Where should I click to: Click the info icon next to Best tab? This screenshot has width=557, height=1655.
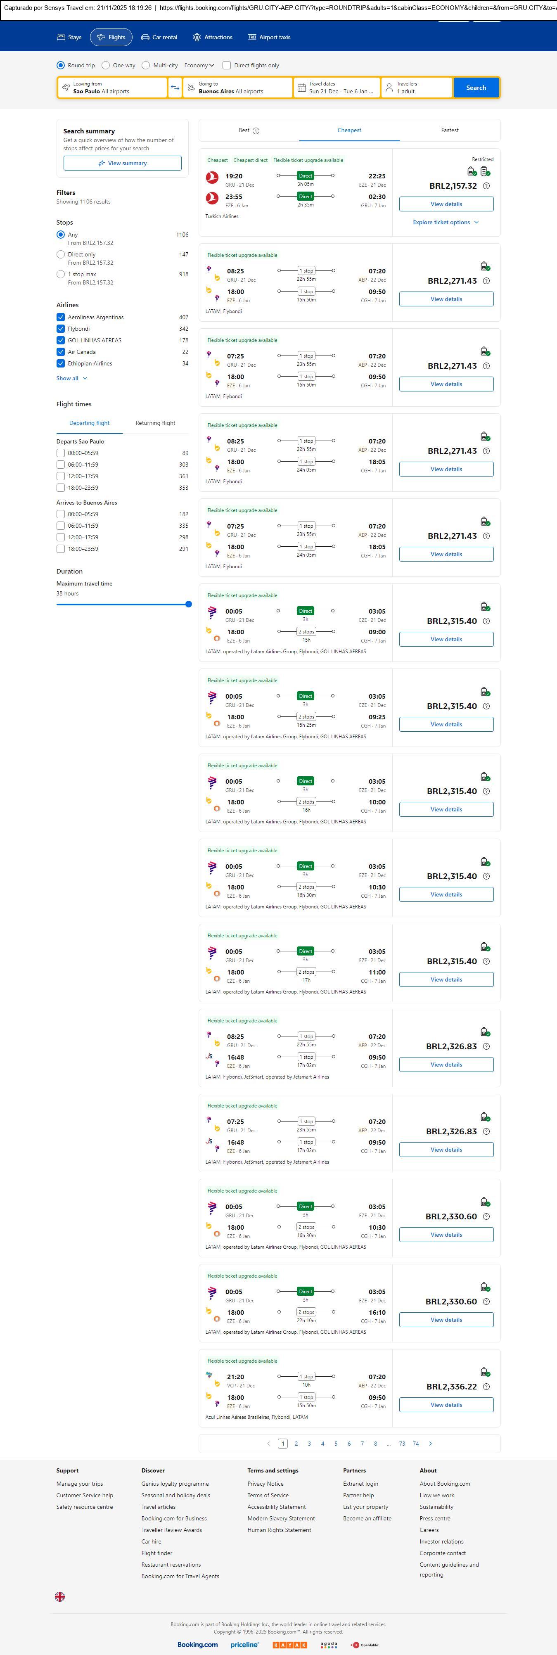[256, 131]
